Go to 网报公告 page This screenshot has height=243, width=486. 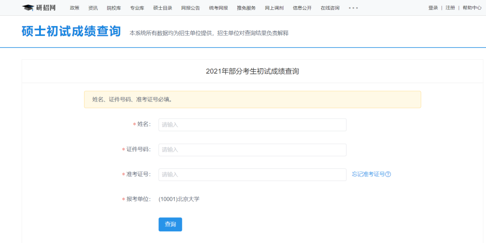coord(190,8)
